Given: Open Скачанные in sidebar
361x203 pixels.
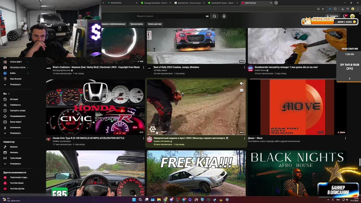Looking at the screenshot, I should pos(15,127).
